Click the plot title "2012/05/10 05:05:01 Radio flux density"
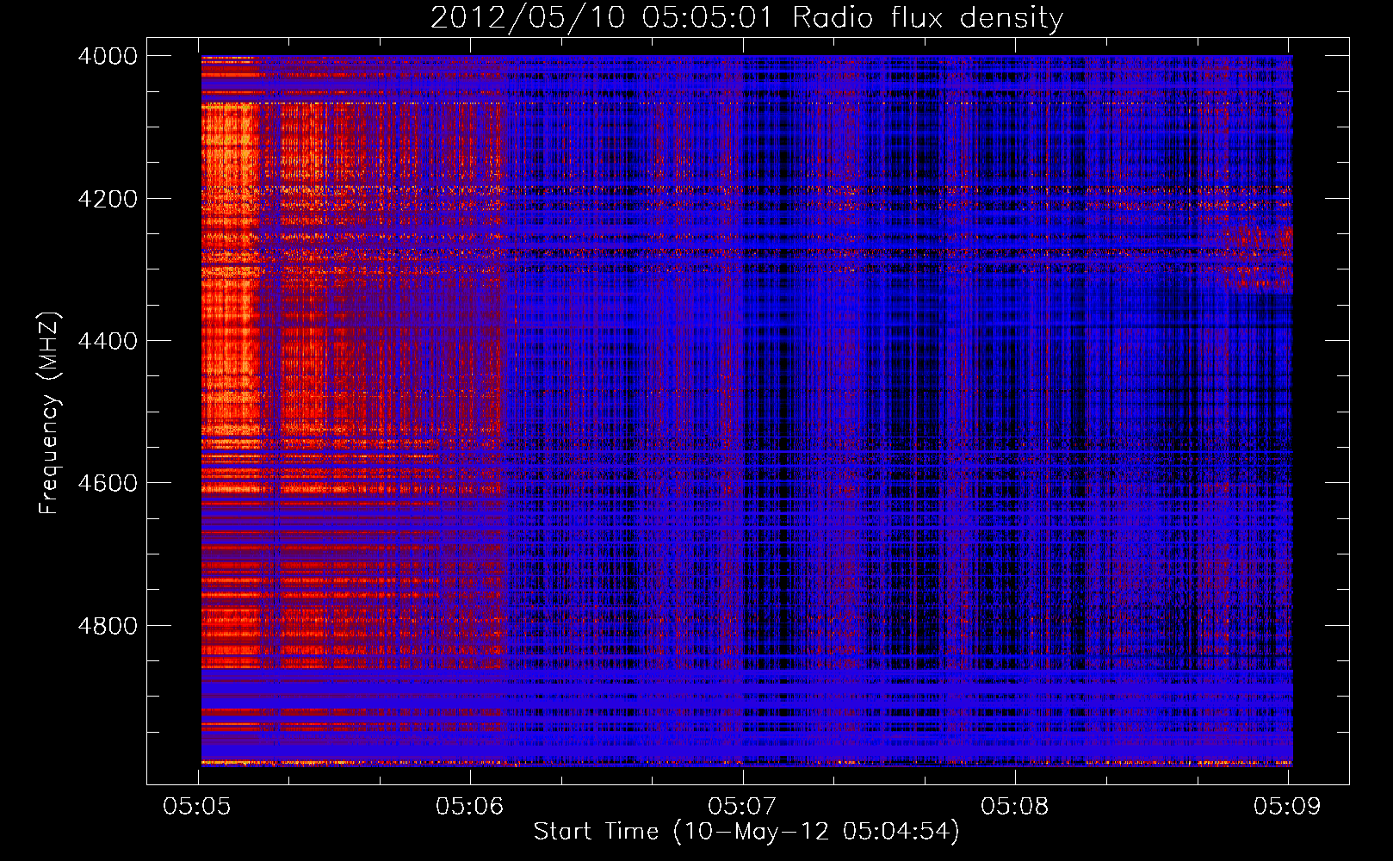 click(x=746, y=17)
